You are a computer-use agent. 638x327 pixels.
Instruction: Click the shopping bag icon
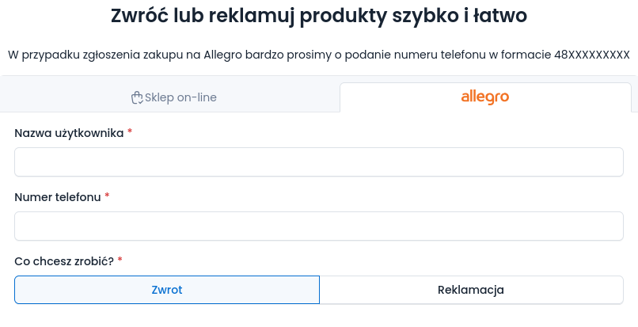click(x=137, y=97)
